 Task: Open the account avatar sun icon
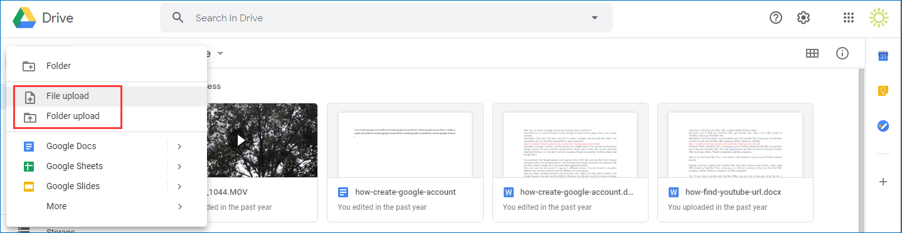(x=879, y=18)
